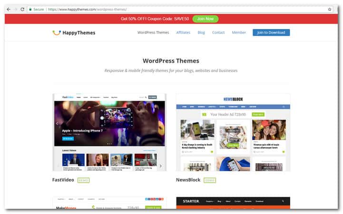Open the NewsBlock DEMO badge
Viewport: 343px width, 214px height.
click(209, 180)
